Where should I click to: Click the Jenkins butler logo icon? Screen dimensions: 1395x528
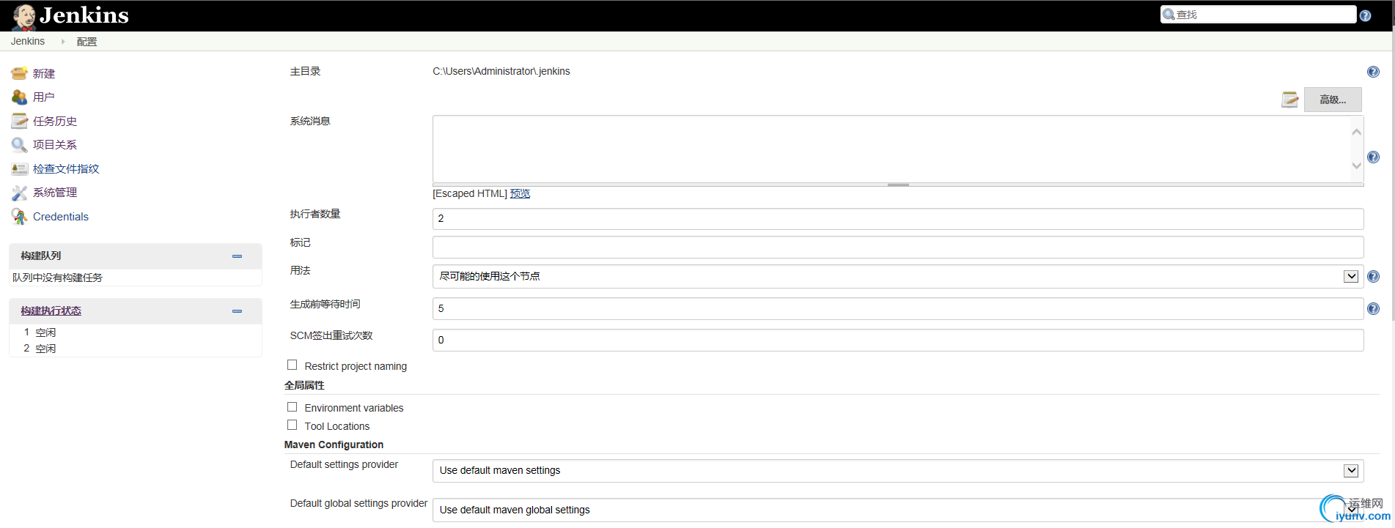tap(24, 16)
